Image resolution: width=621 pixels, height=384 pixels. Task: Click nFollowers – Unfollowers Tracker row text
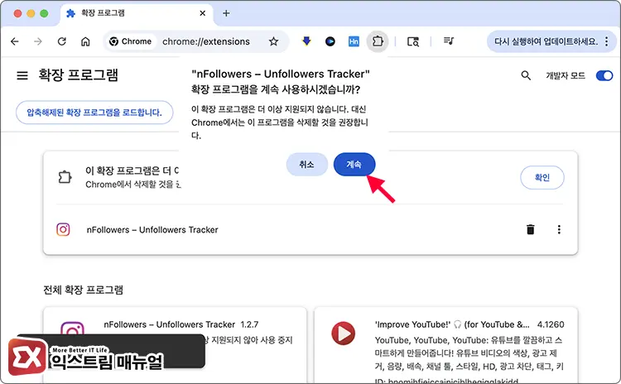152,229
